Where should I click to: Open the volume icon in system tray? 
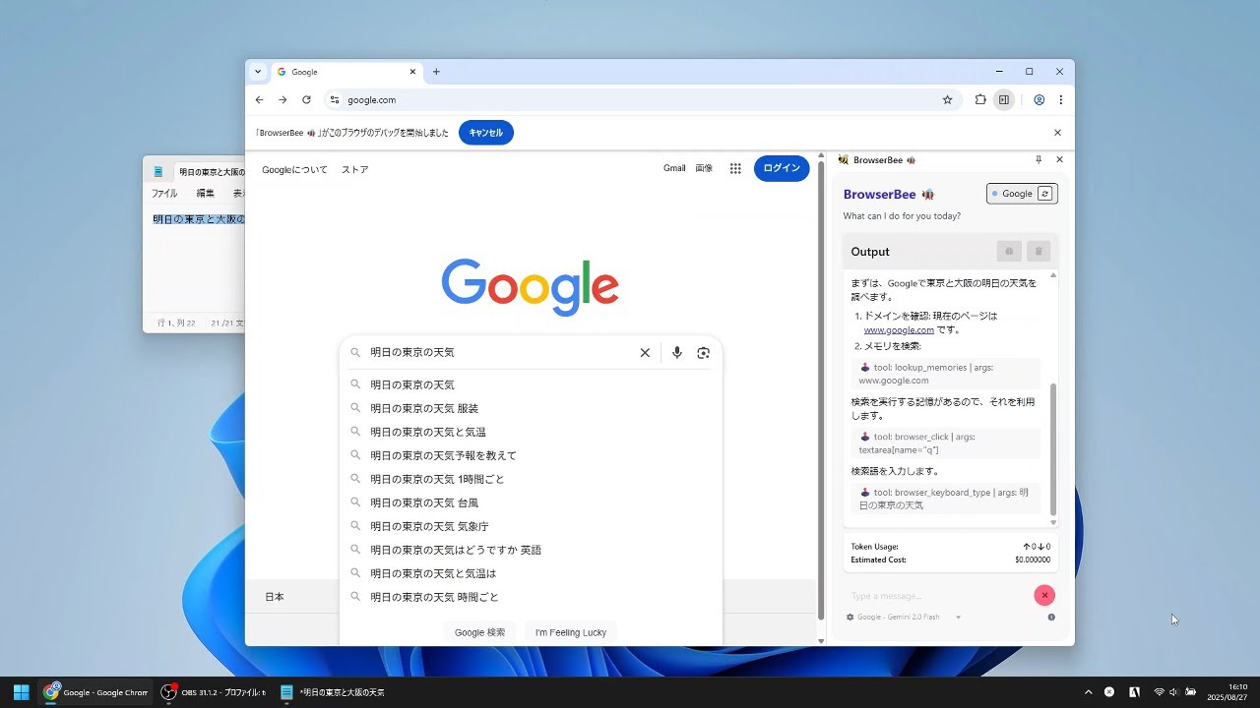coord(1173,692)
